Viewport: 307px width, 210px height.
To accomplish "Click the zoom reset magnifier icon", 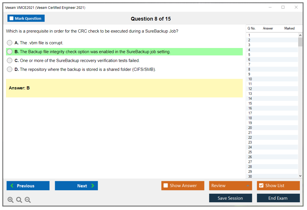I will pos(19,200).
